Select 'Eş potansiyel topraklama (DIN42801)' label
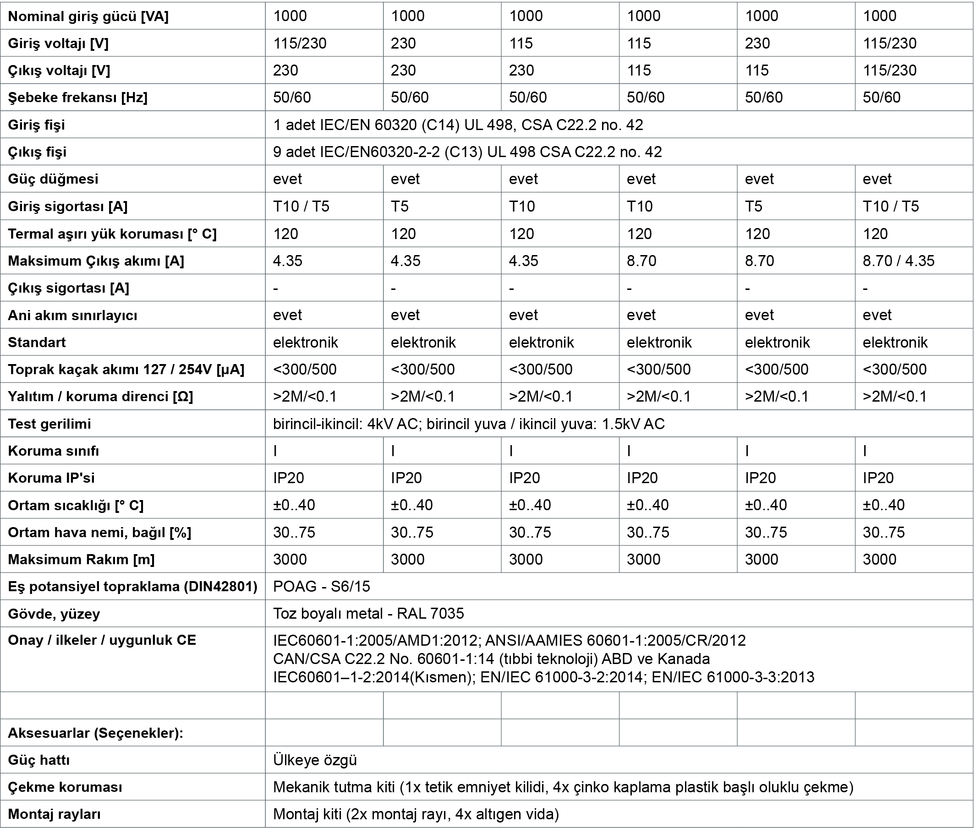The height and width of the screenshot is (833, 975). pos(133,587)
